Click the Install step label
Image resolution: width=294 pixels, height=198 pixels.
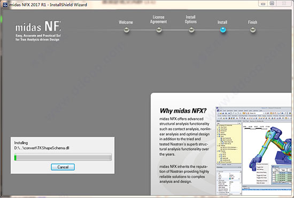pyautogui.click(x=222, y=22)
